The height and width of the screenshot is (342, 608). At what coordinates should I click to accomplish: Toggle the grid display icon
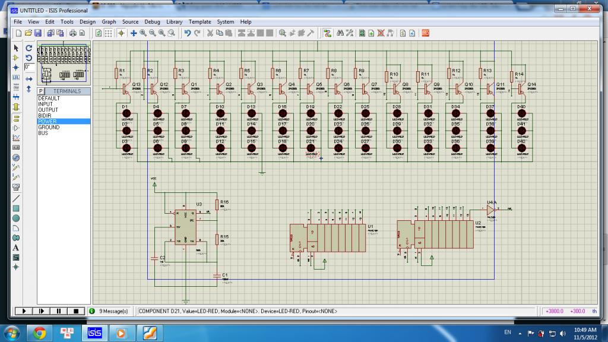coord(108,33)
